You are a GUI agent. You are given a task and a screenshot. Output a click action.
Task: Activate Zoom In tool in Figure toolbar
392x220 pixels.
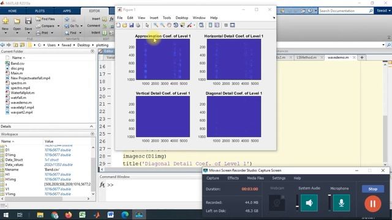coord(156,25)
